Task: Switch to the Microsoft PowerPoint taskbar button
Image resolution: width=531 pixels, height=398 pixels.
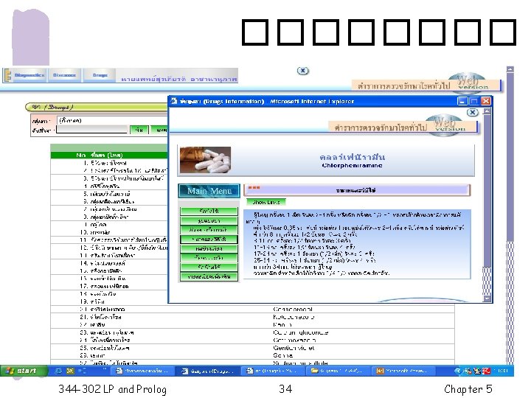Action: click(x=403, y=371)
